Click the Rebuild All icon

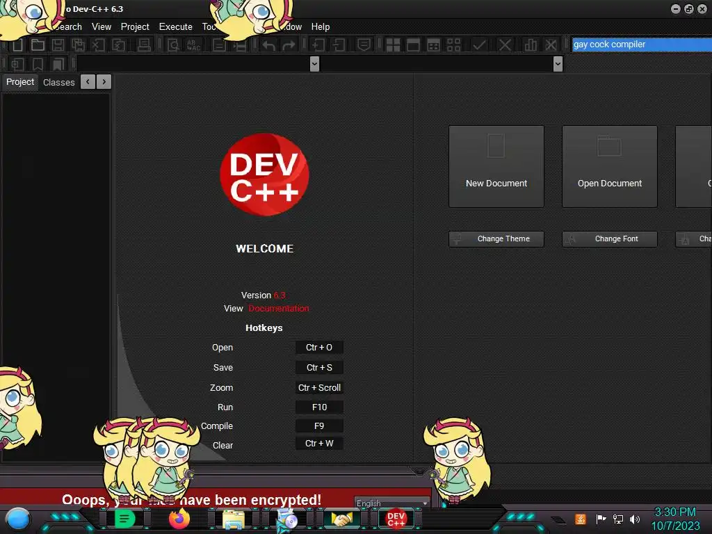click(453, 44)
